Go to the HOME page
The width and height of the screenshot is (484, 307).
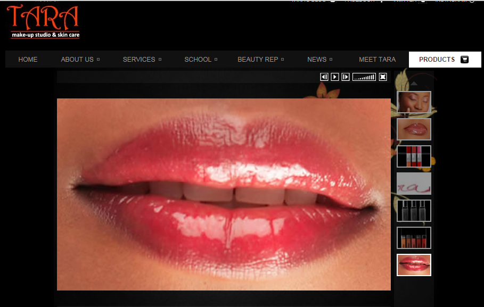point(28,60)
